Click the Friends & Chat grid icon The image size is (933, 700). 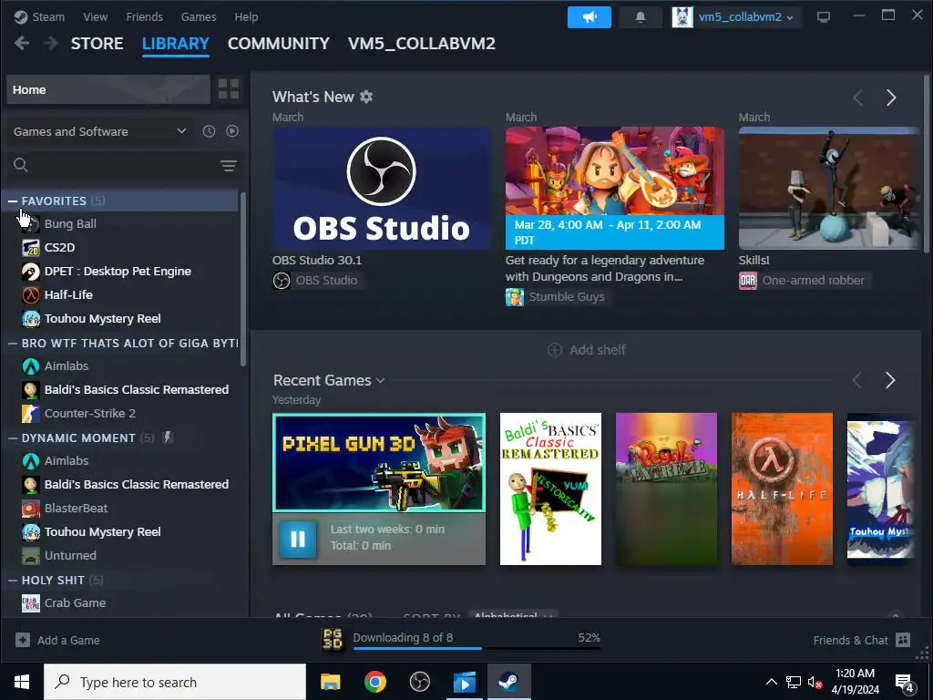tap(903, 640)
